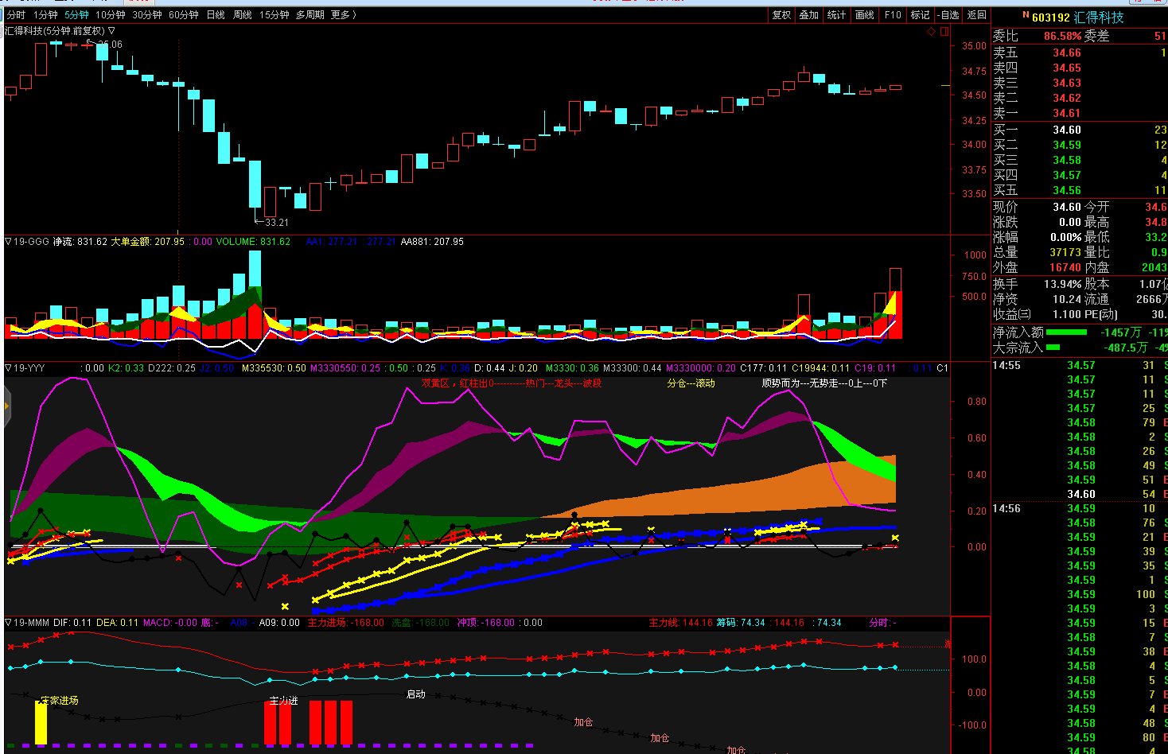Click the 标记 mark button

click(x=921, y=15)
